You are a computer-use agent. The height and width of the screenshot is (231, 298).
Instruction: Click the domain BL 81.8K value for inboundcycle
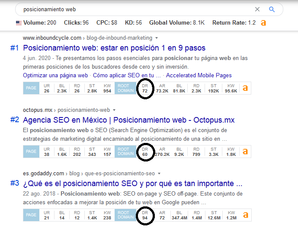tap(179, 91)
